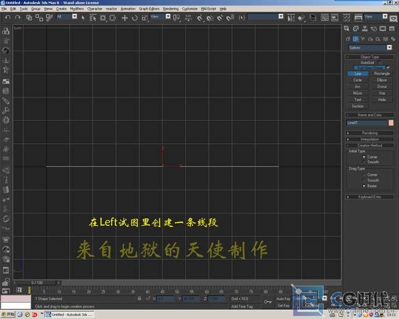Select the Move transform tool
The width and height of the screenshot is (399, 319).
pos(124,17)
